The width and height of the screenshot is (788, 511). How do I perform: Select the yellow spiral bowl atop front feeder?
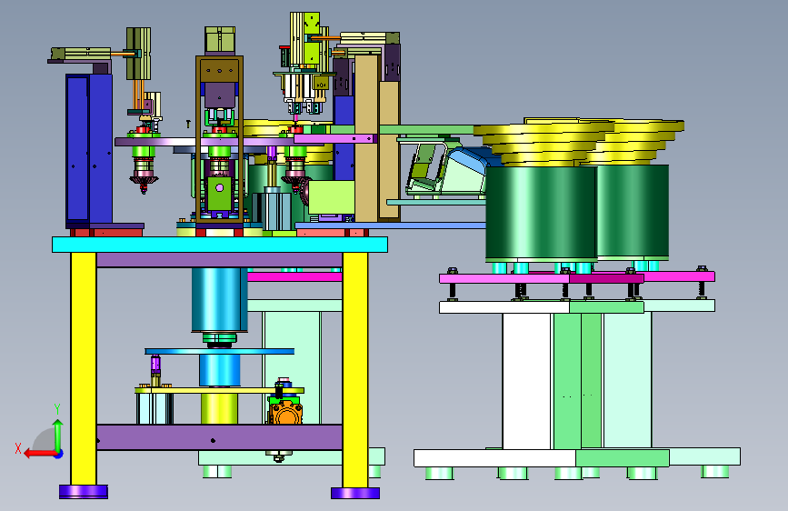coord(544,145)
